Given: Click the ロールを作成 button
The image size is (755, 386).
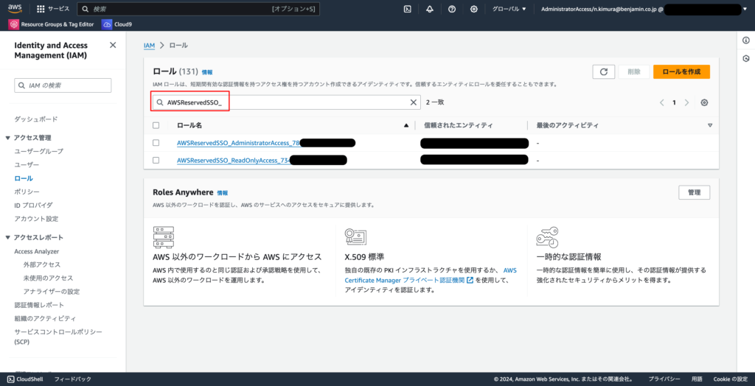Looking at the screenshot, I should [x=681, y=71].
